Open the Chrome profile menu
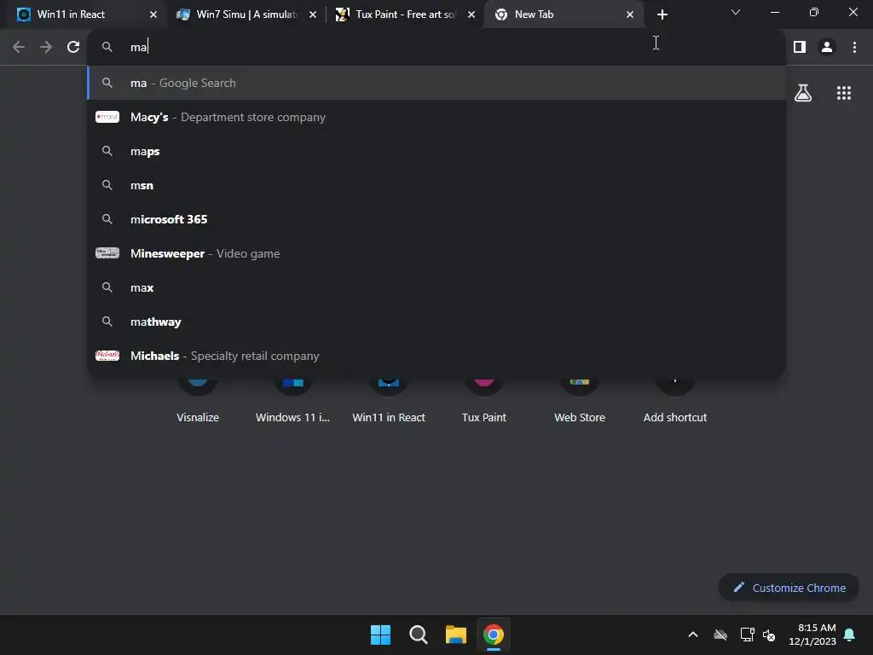The image size is (873, 655). pos(827,47)
